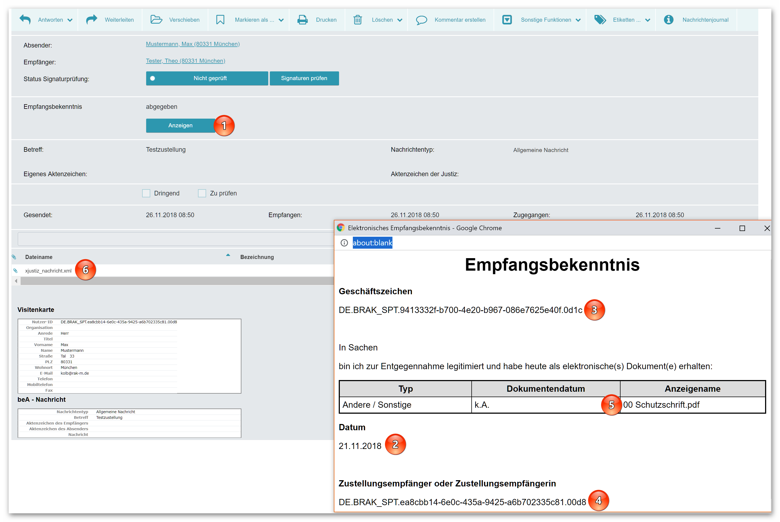Viewport: 780px width, 522px height.
Task: Sort attachments by Dateiname column header
Action: tap(39, 257)
